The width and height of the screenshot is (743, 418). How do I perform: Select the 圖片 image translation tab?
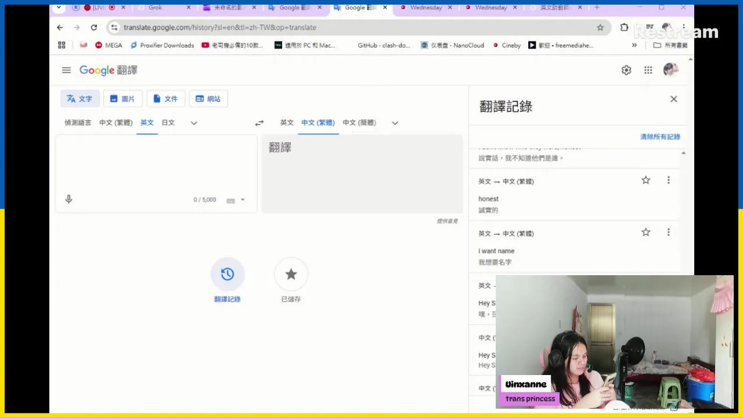pyautogui.click(x=122, y=99)
